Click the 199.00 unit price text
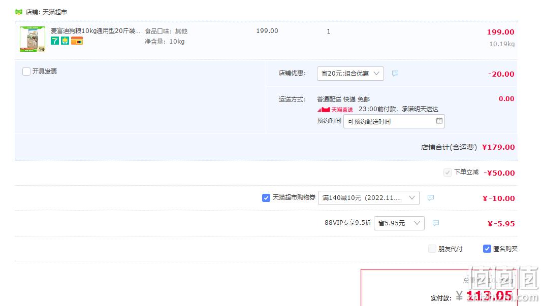The width and height of the screenshot is (543, 306). [267, 31]
